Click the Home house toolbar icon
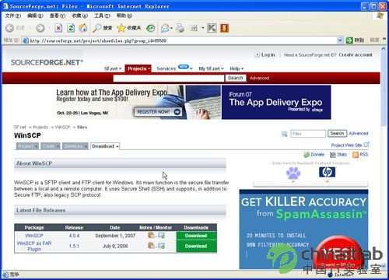 (x=83, y=28)
